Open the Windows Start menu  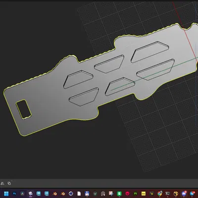[6, 194]
